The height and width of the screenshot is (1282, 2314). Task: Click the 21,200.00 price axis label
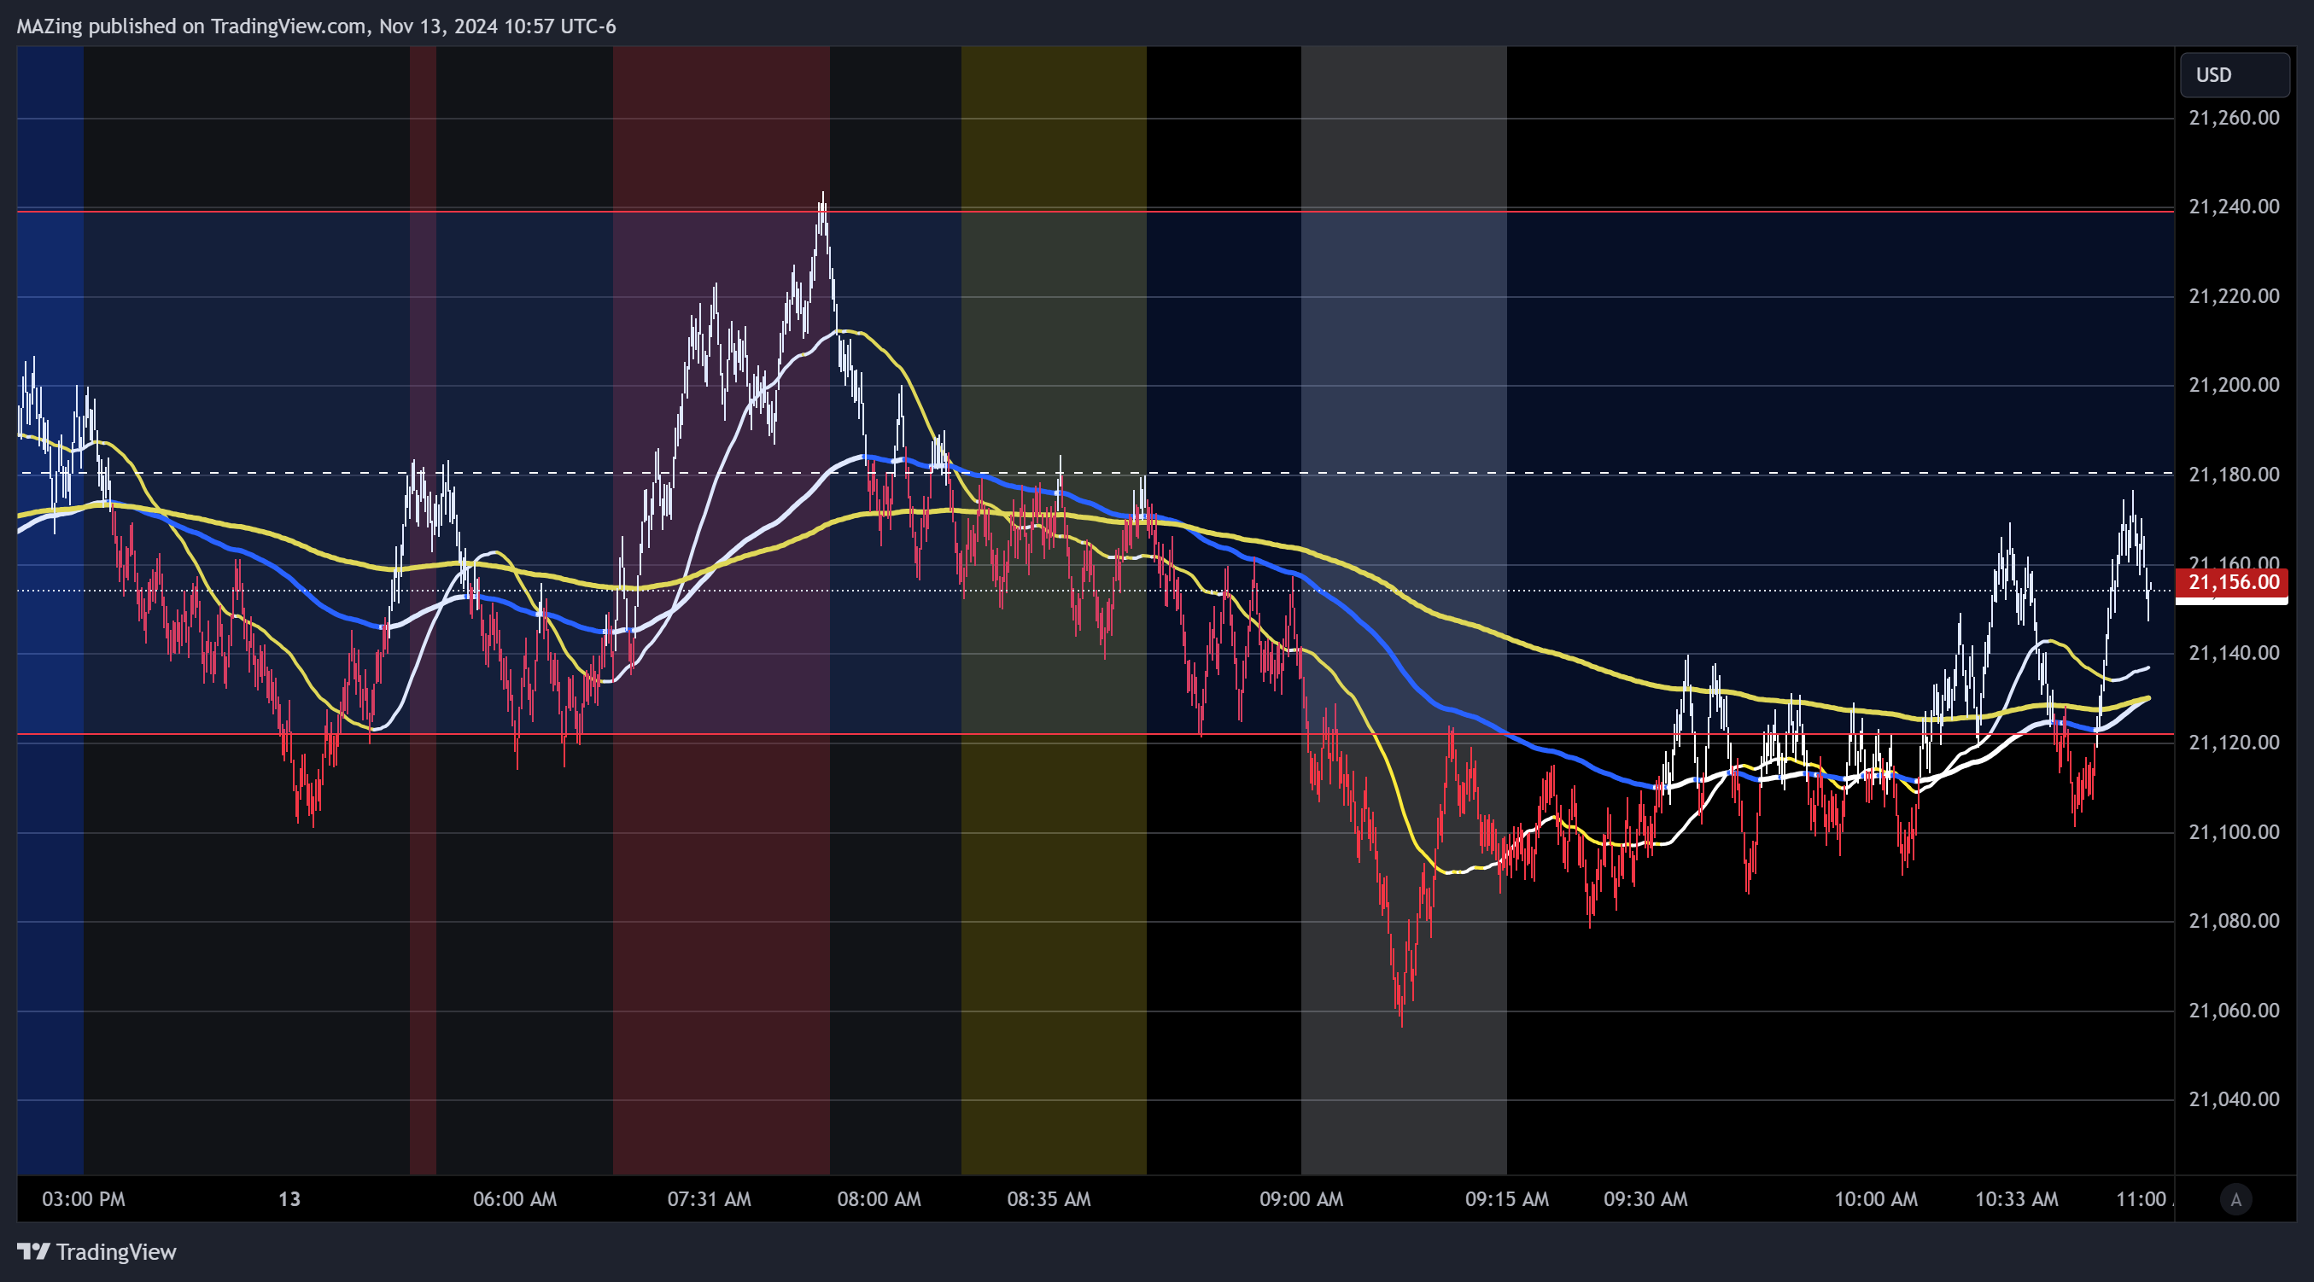click(2234, 385)
